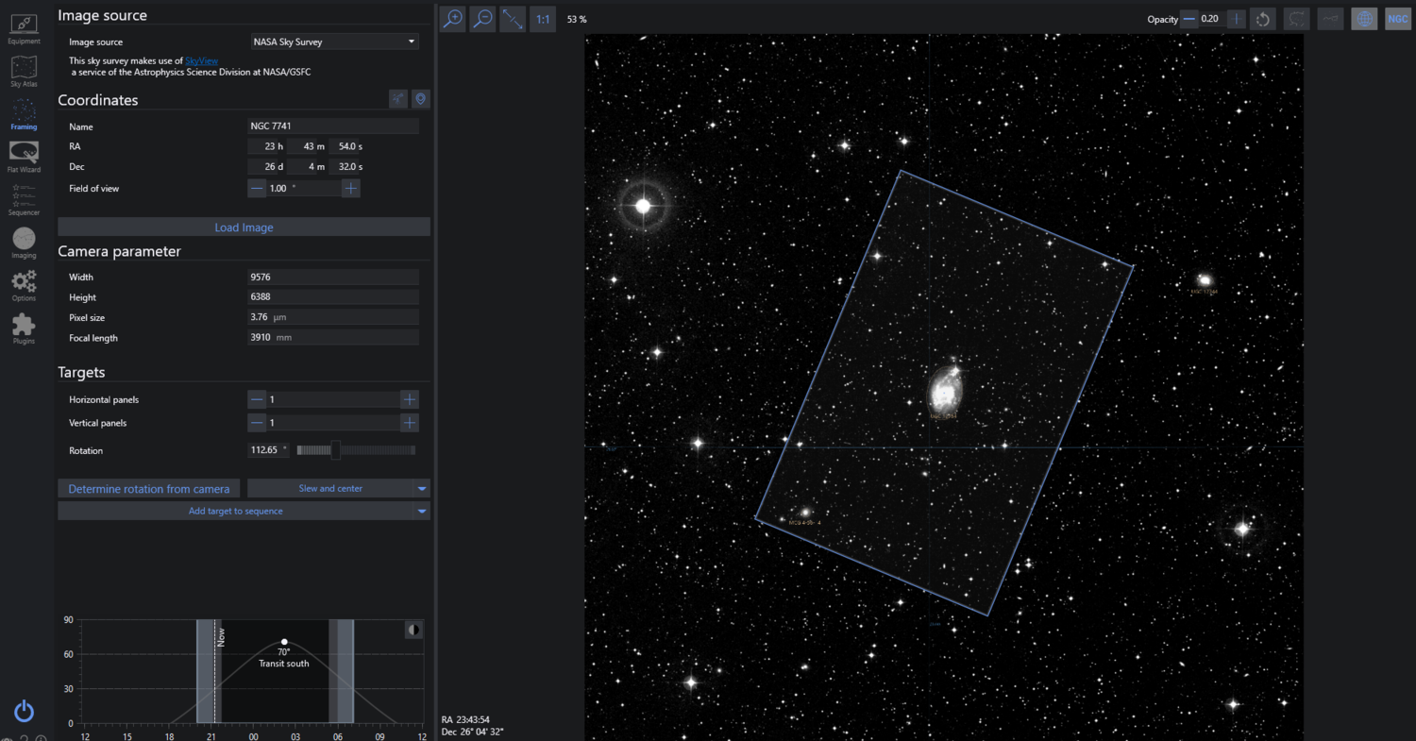Toggle the constellation lines overlay

pos(1331,19)
